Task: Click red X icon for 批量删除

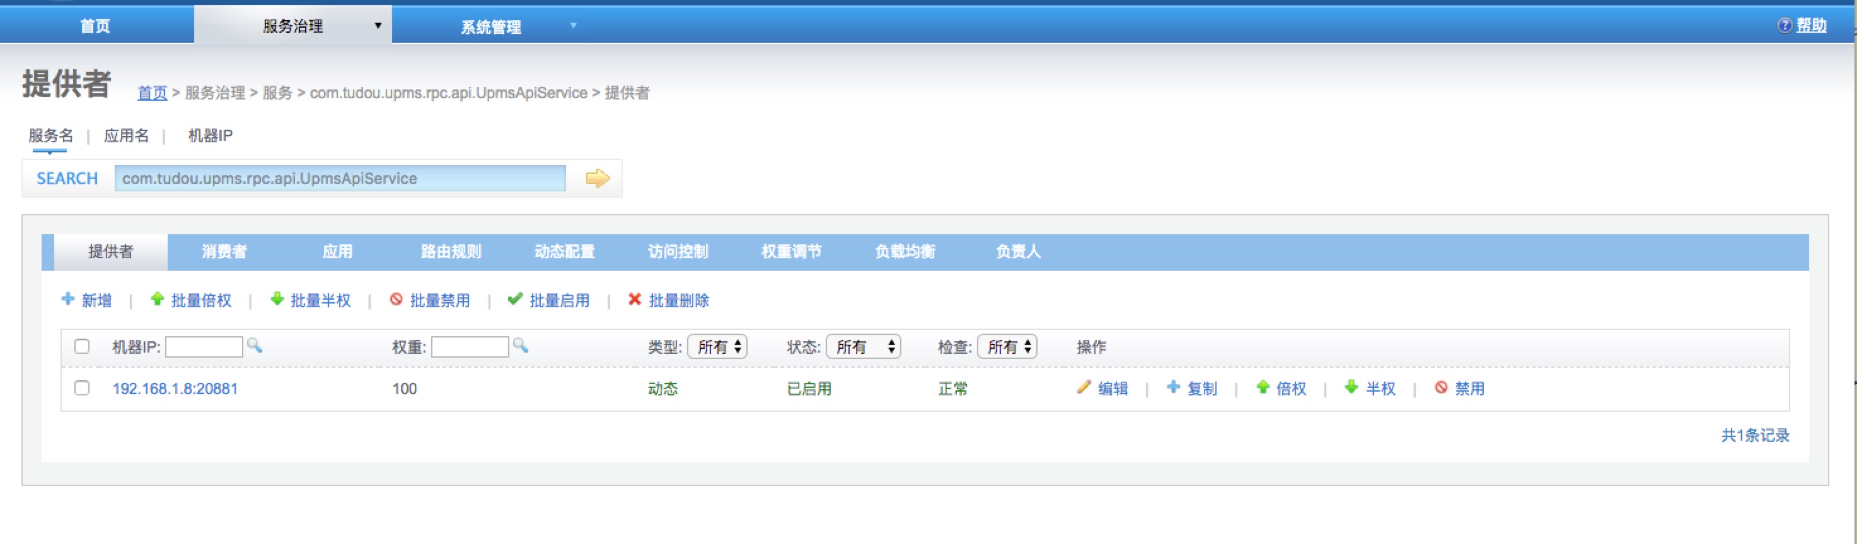Action: pos(634,299)
